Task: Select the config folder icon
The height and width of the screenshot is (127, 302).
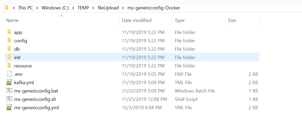Action: tap(9, 41)
